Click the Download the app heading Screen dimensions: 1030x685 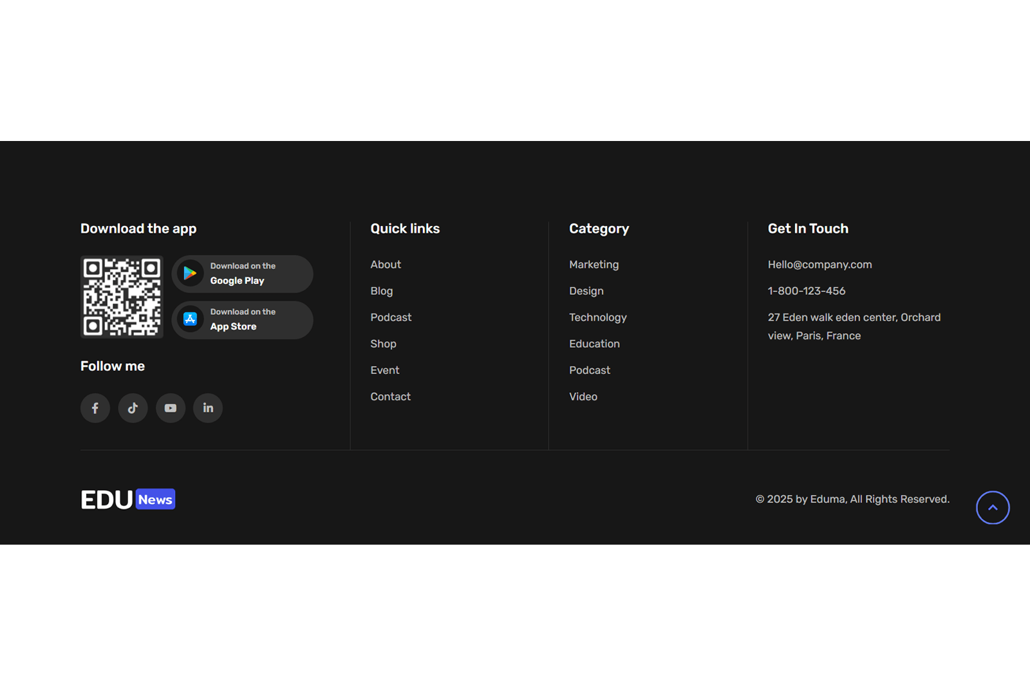coord(138,229)
